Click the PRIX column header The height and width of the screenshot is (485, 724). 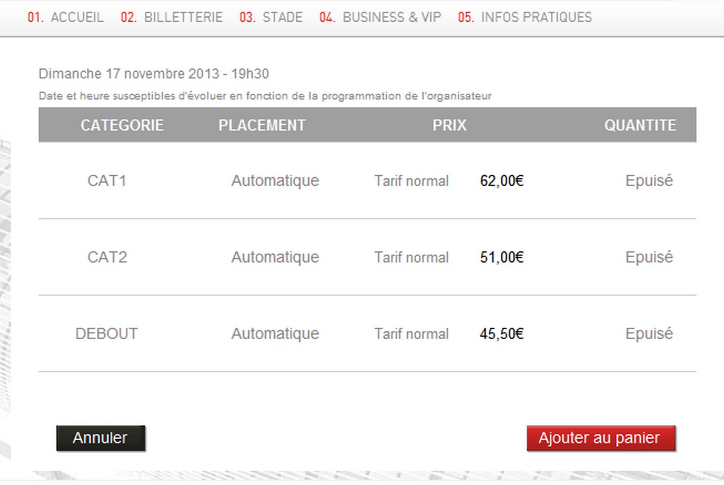tap(449, 125)
